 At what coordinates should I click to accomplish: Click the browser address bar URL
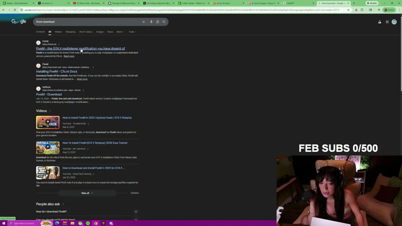[x=182, y=10]
